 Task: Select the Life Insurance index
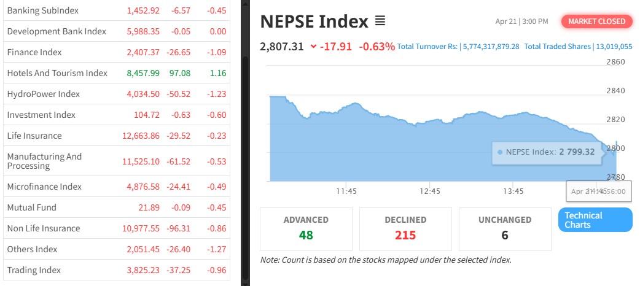click(x=34, y=136)
